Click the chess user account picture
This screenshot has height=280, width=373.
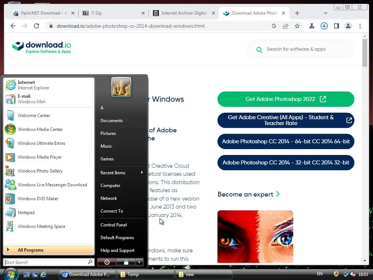[121, 87]
